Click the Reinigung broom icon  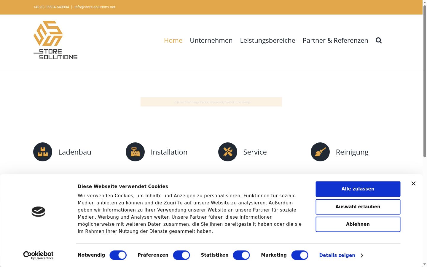[x=320, y=152]
